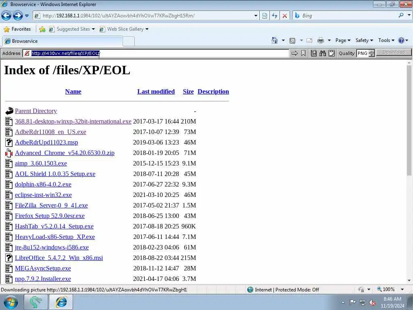
Task: Open the 100% zoom level control
Action: (390, 289)
